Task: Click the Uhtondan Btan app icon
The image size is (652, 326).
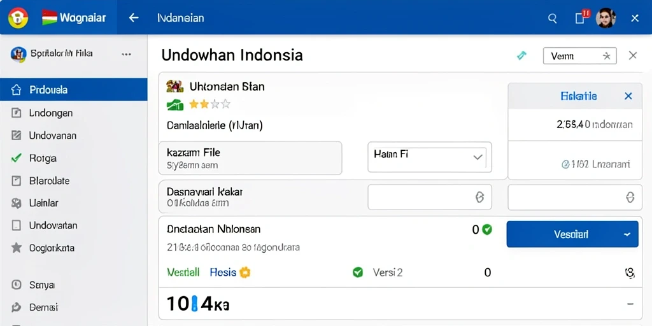Action: [x=174, y=86]
